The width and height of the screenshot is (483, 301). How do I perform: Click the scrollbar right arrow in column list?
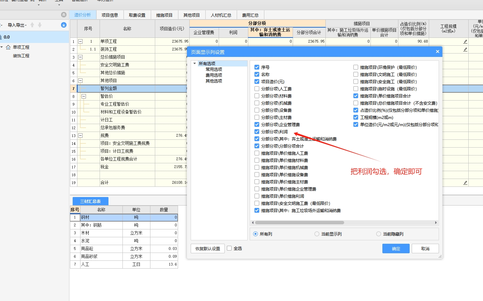pyautogui.click(x=436, y=223)
